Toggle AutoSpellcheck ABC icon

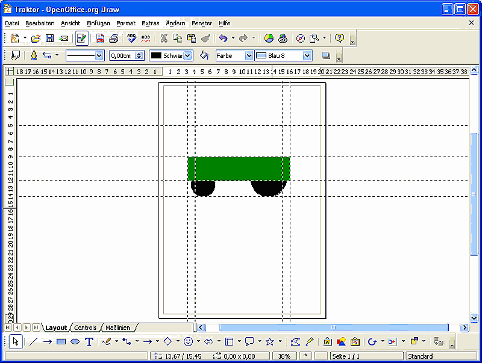click(x=145, y=39)
